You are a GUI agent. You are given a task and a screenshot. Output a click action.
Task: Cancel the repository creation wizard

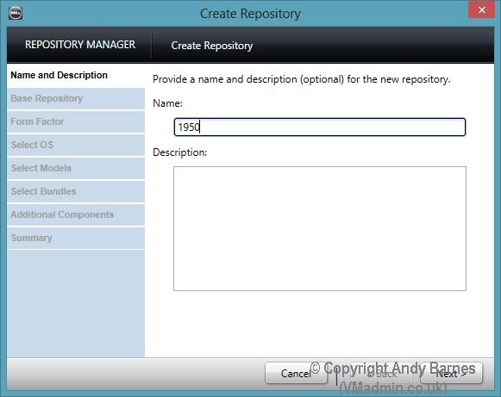(296, 373)
